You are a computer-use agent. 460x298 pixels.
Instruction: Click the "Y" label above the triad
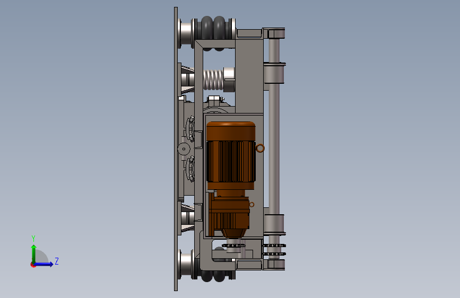[33, 239]
